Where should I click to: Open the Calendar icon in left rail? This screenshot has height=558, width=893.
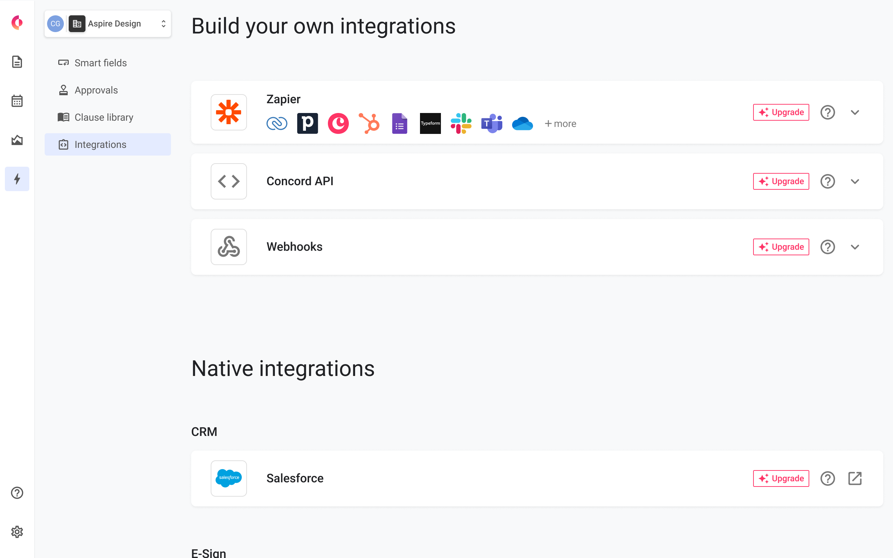click(17, 101)
